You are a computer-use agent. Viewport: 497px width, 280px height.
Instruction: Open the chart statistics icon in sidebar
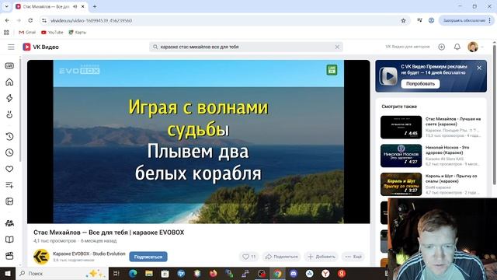[x=9, y=201]
